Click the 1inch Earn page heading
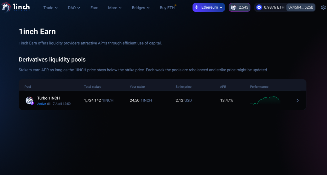 coord(37,31)
